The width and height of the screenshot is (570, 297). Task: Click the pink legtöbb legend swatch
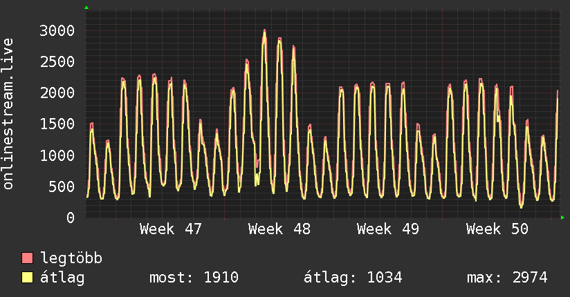coord(27,258)
